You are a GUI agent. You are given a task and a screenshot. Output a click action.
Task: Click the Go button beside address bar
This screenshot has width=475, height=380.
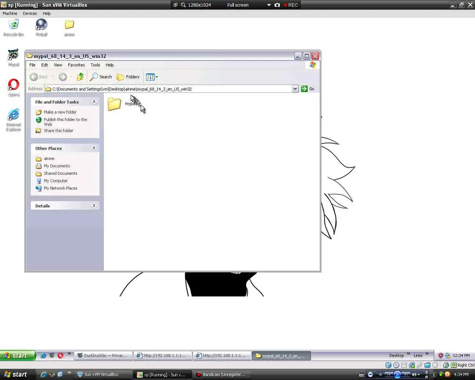click(x=308, y=89)
